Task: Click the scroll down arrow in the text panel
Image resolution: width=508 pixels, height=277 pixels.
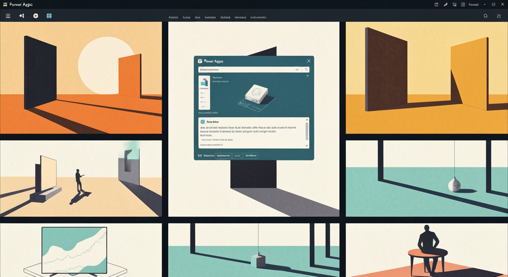Action: tap(307, 146)
